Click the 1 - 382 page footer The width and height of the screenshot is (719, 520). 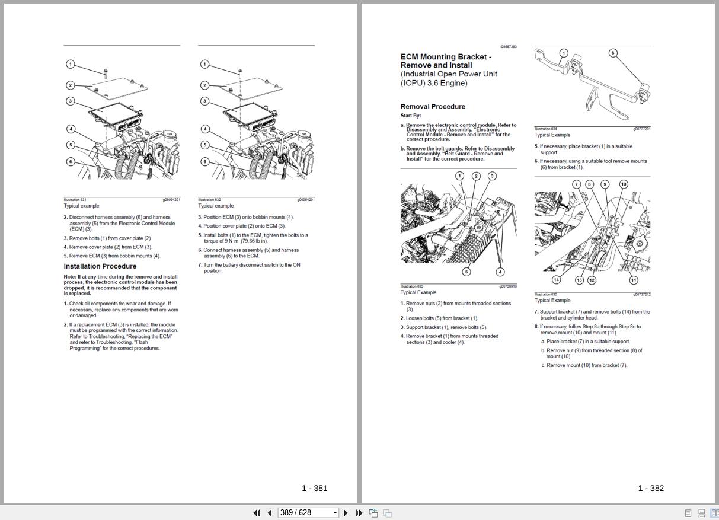(651, 488)
